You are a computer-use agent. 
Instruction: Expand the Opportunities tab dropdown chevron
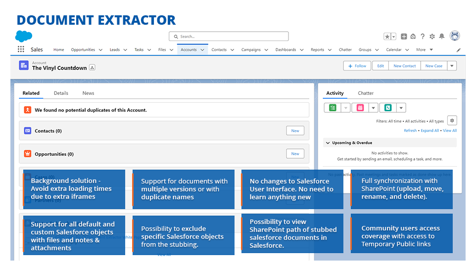(x=100, y=50)
